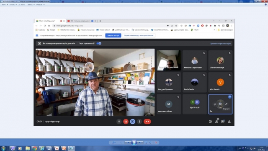Rotate image clockwise in Photo Viewer
Screen dimensions: 268x151
click(150, 143)
